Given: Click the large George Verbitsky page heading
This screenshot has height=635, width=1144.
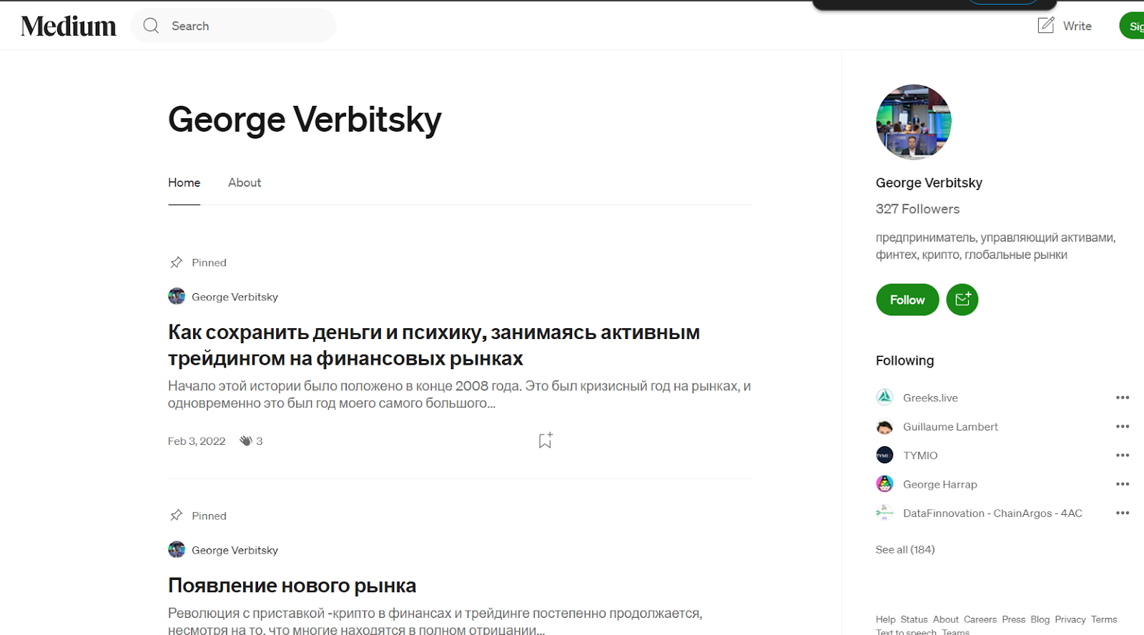Looking at the screenshot, I should [305, 119].
